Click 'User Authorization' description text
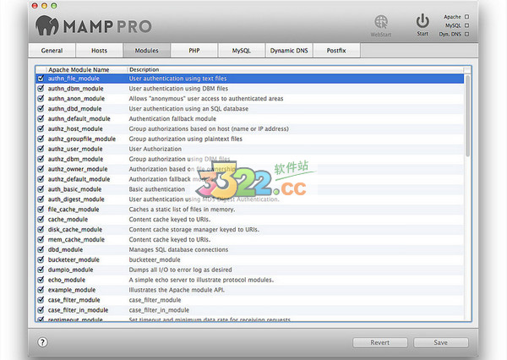The width and height of the screenshot is (507, 360). click(x=155, y=149)
